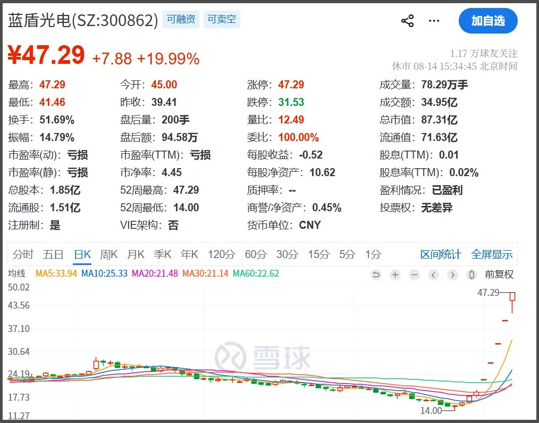The image size is (539, 423).
Task: Select the 日K chart tab
Action: [x=82, y=254]
